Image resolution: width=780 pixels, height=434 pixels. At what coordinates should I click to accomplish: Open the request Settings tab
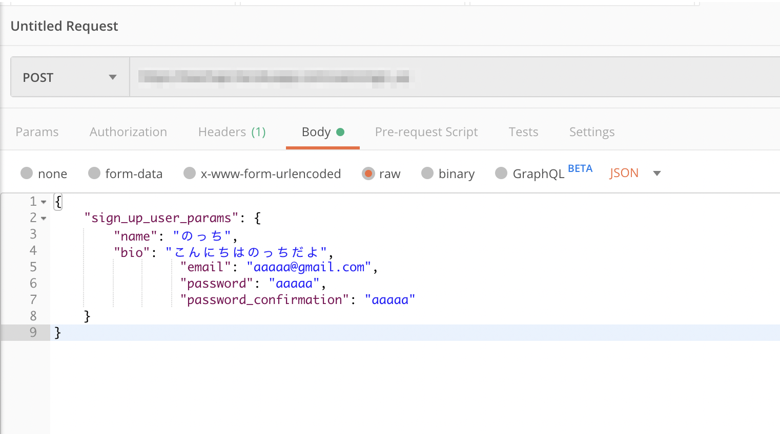coord(591,132)
